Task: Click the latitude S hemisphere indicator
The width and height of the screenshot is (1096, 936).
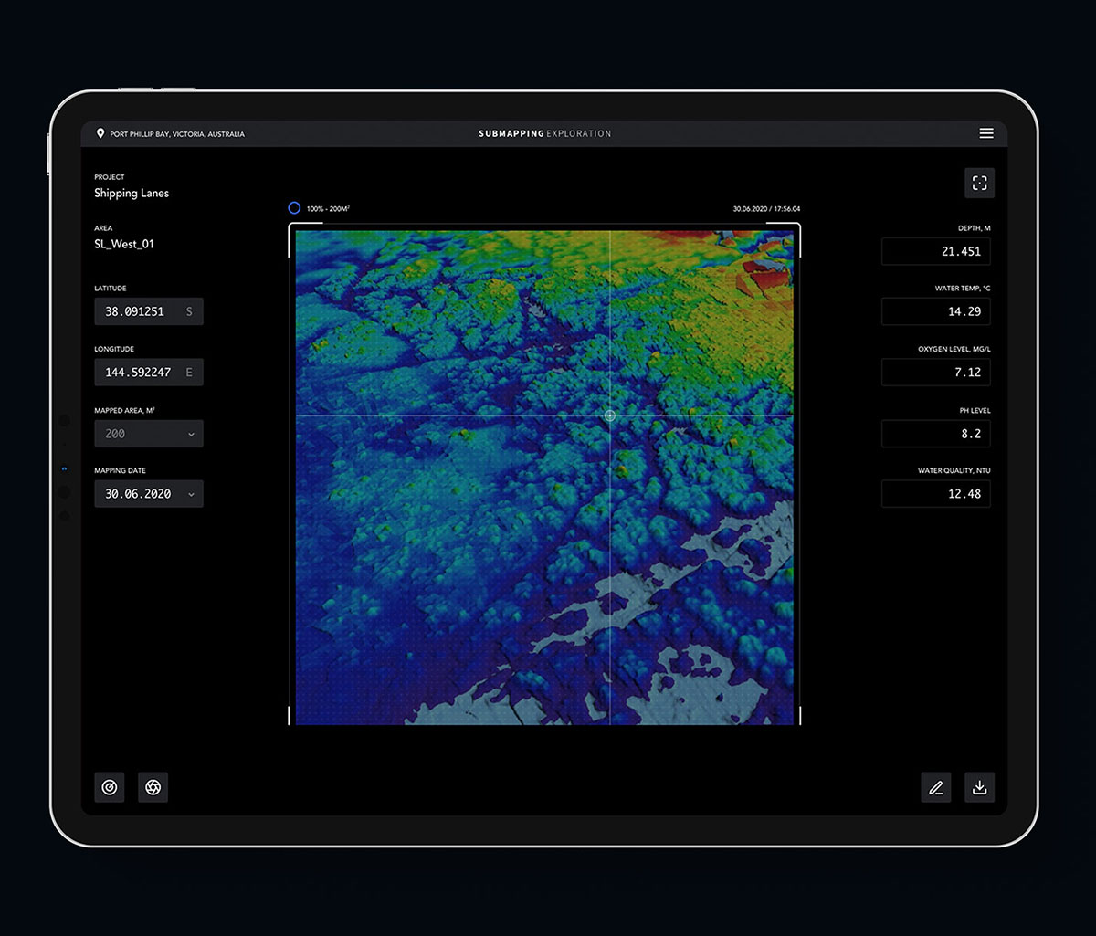Action: (x=189, y=311)
